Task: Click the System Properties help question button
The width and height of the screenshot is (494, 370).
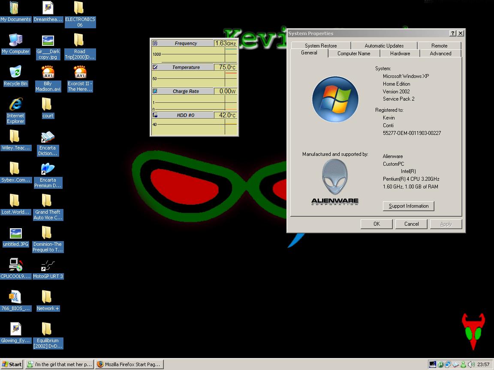Action: pos(453,33)
